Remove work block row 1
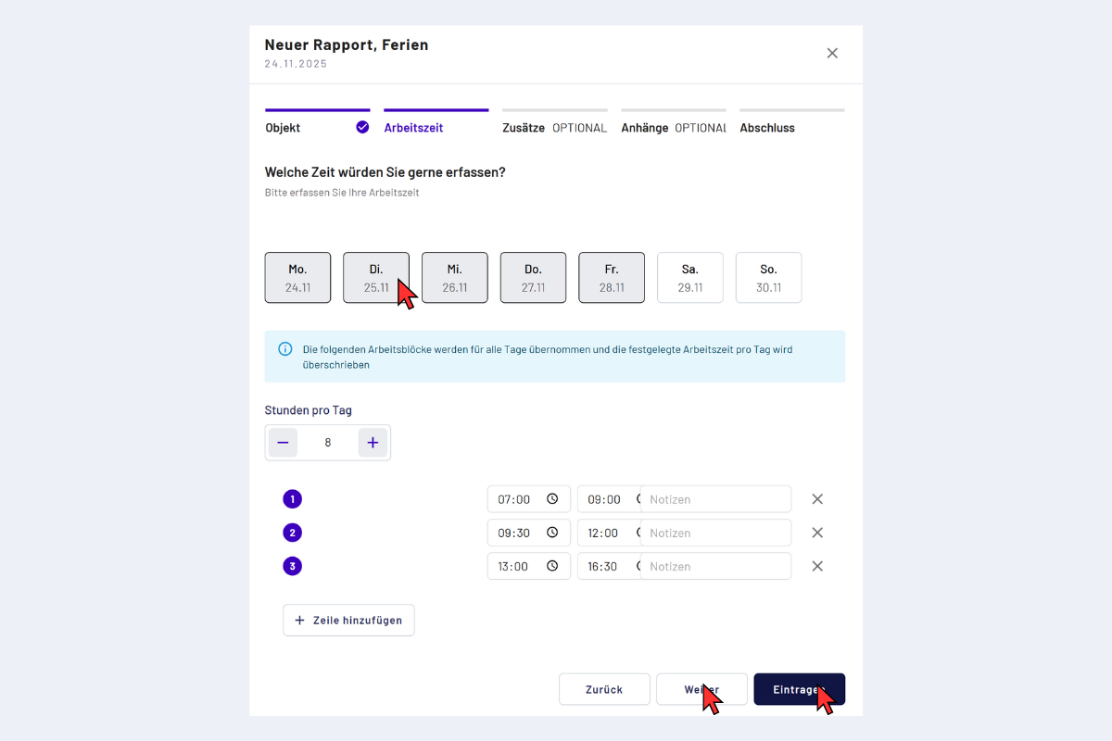The height and width of the screenshot is (741, 1112). click(x=817, y=499)
